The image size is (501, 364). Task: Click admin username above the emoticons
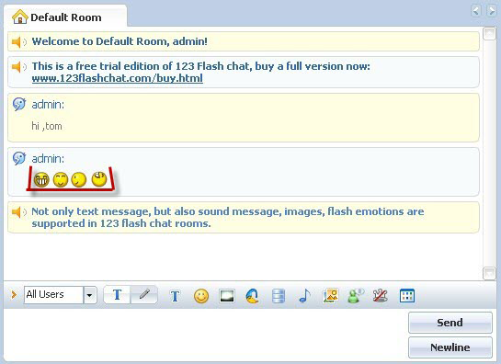(x=48, y=159)
